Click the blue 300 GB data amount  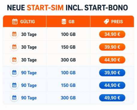tap(68, 98)
